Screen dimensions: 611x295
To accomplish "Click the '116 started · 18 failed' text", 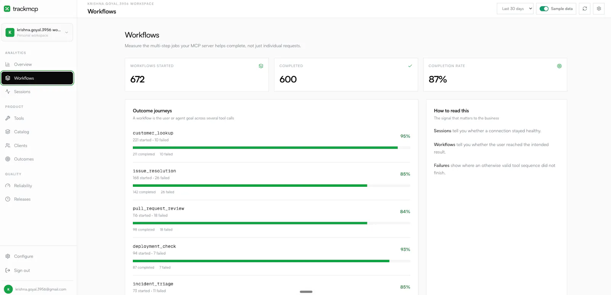I will click(150, 216).
